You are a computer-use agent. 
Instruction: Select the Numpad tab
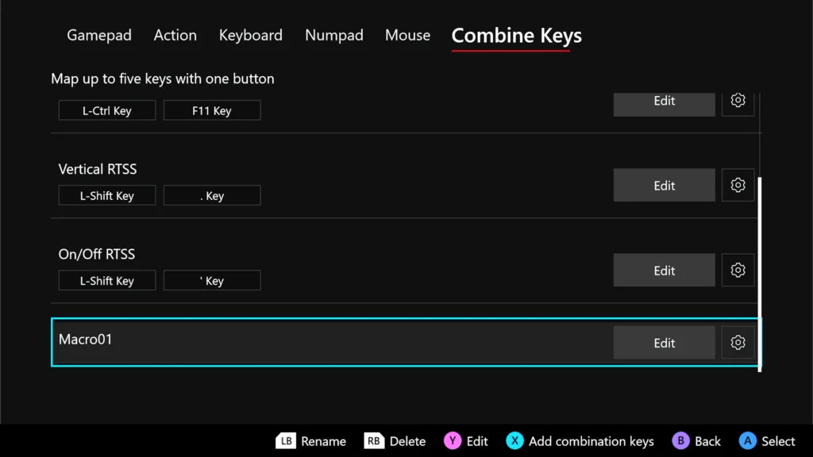coord(333,35)
